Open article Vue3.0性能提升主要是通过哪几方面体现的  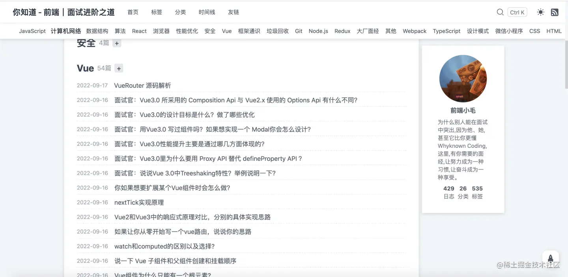(x=189, y=144)
